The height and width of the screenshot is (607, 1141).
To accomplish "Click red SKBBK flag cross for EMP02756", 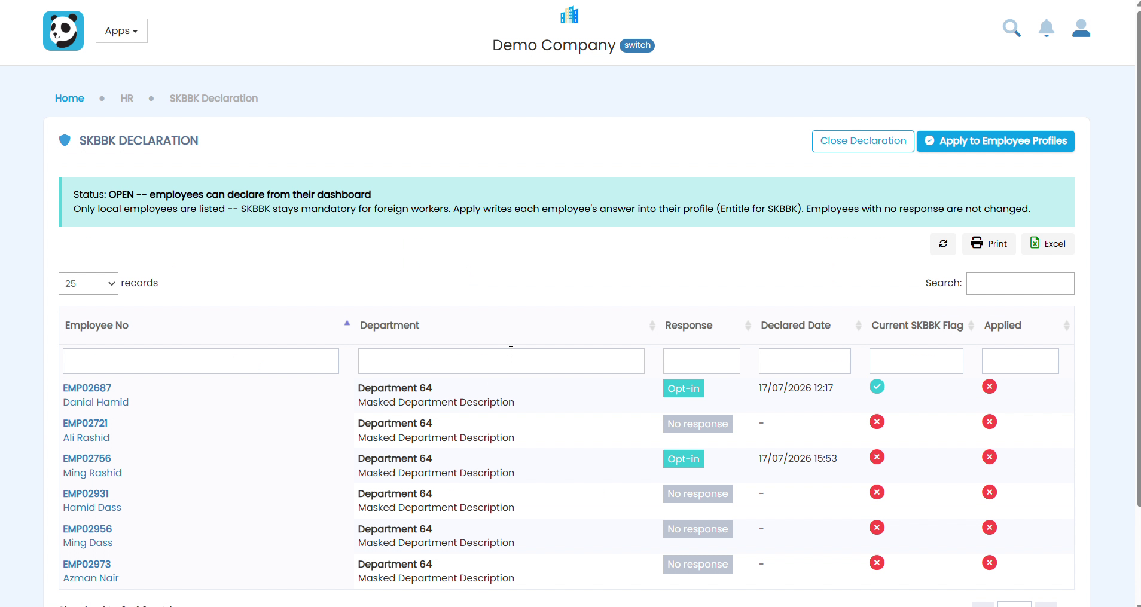I will (x=877, y=457).
